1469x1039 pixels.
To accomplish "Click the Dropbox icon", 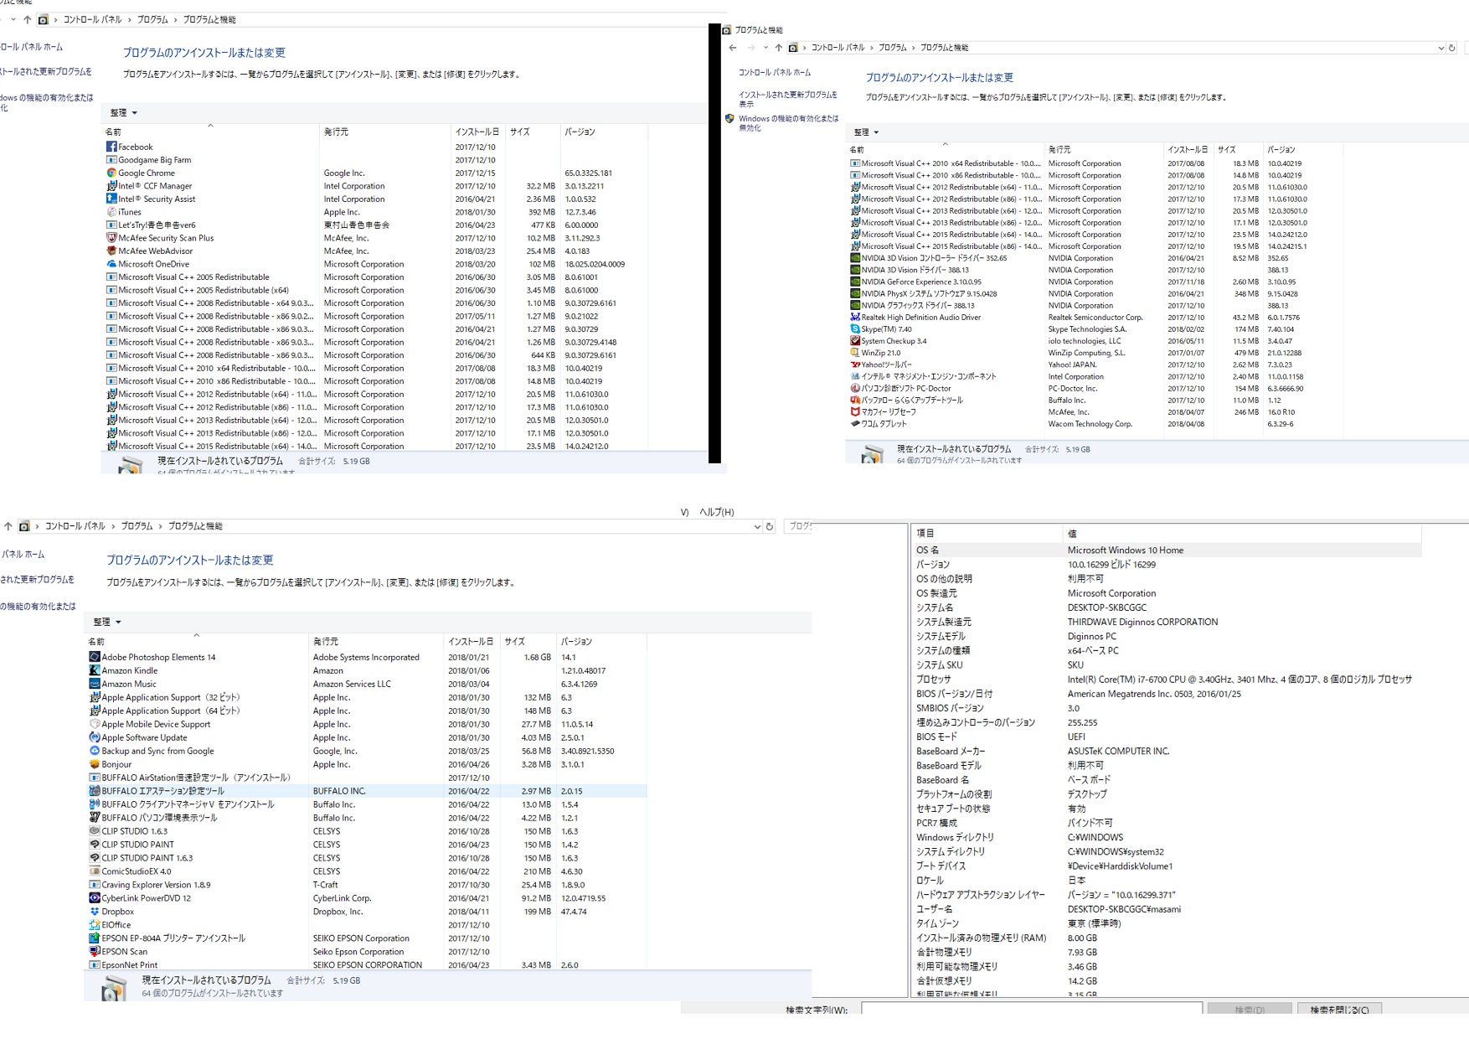I will tap(95, 912).
